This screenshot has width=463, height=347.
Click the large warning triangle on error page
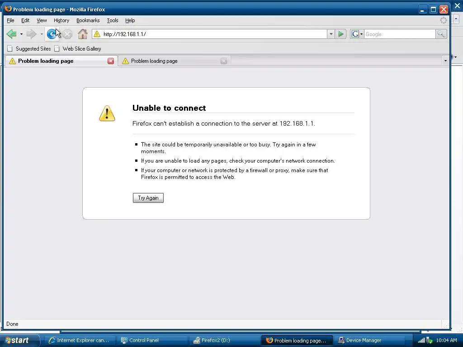[107, 113]
